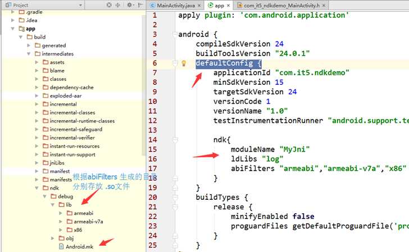Fold the ndk block at line 14
The image size is (409, 252).
click(175, 140)
